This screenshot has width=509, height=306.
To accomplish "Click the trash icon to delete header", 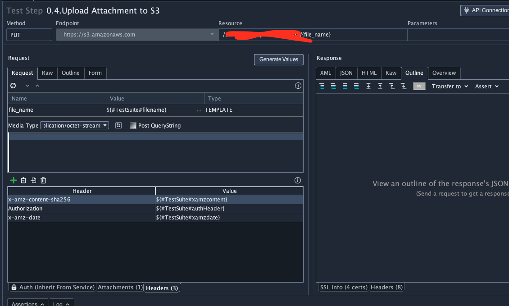I will coord(43,180).
